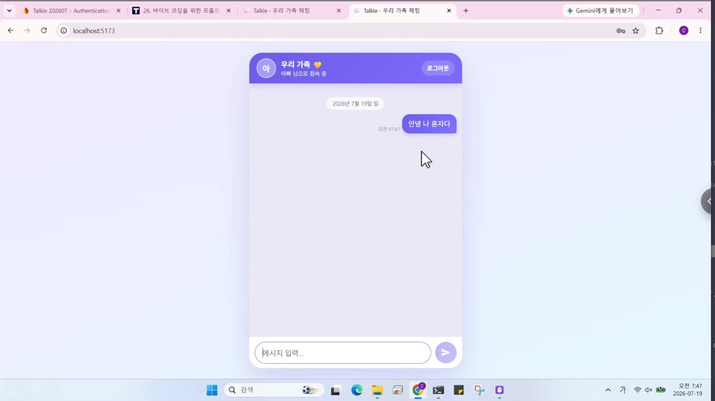Image resolution: width=715 pixels, height=401 pixels.
Task: Switch to the 바이브 코딩을 위한 프롬프트 tab
Action: click(x=181, y=11)
